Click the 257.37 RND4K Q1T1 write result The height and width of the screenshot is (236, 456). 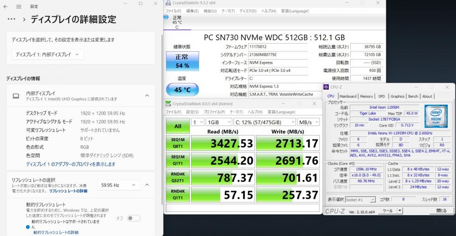tap(288, 195)
